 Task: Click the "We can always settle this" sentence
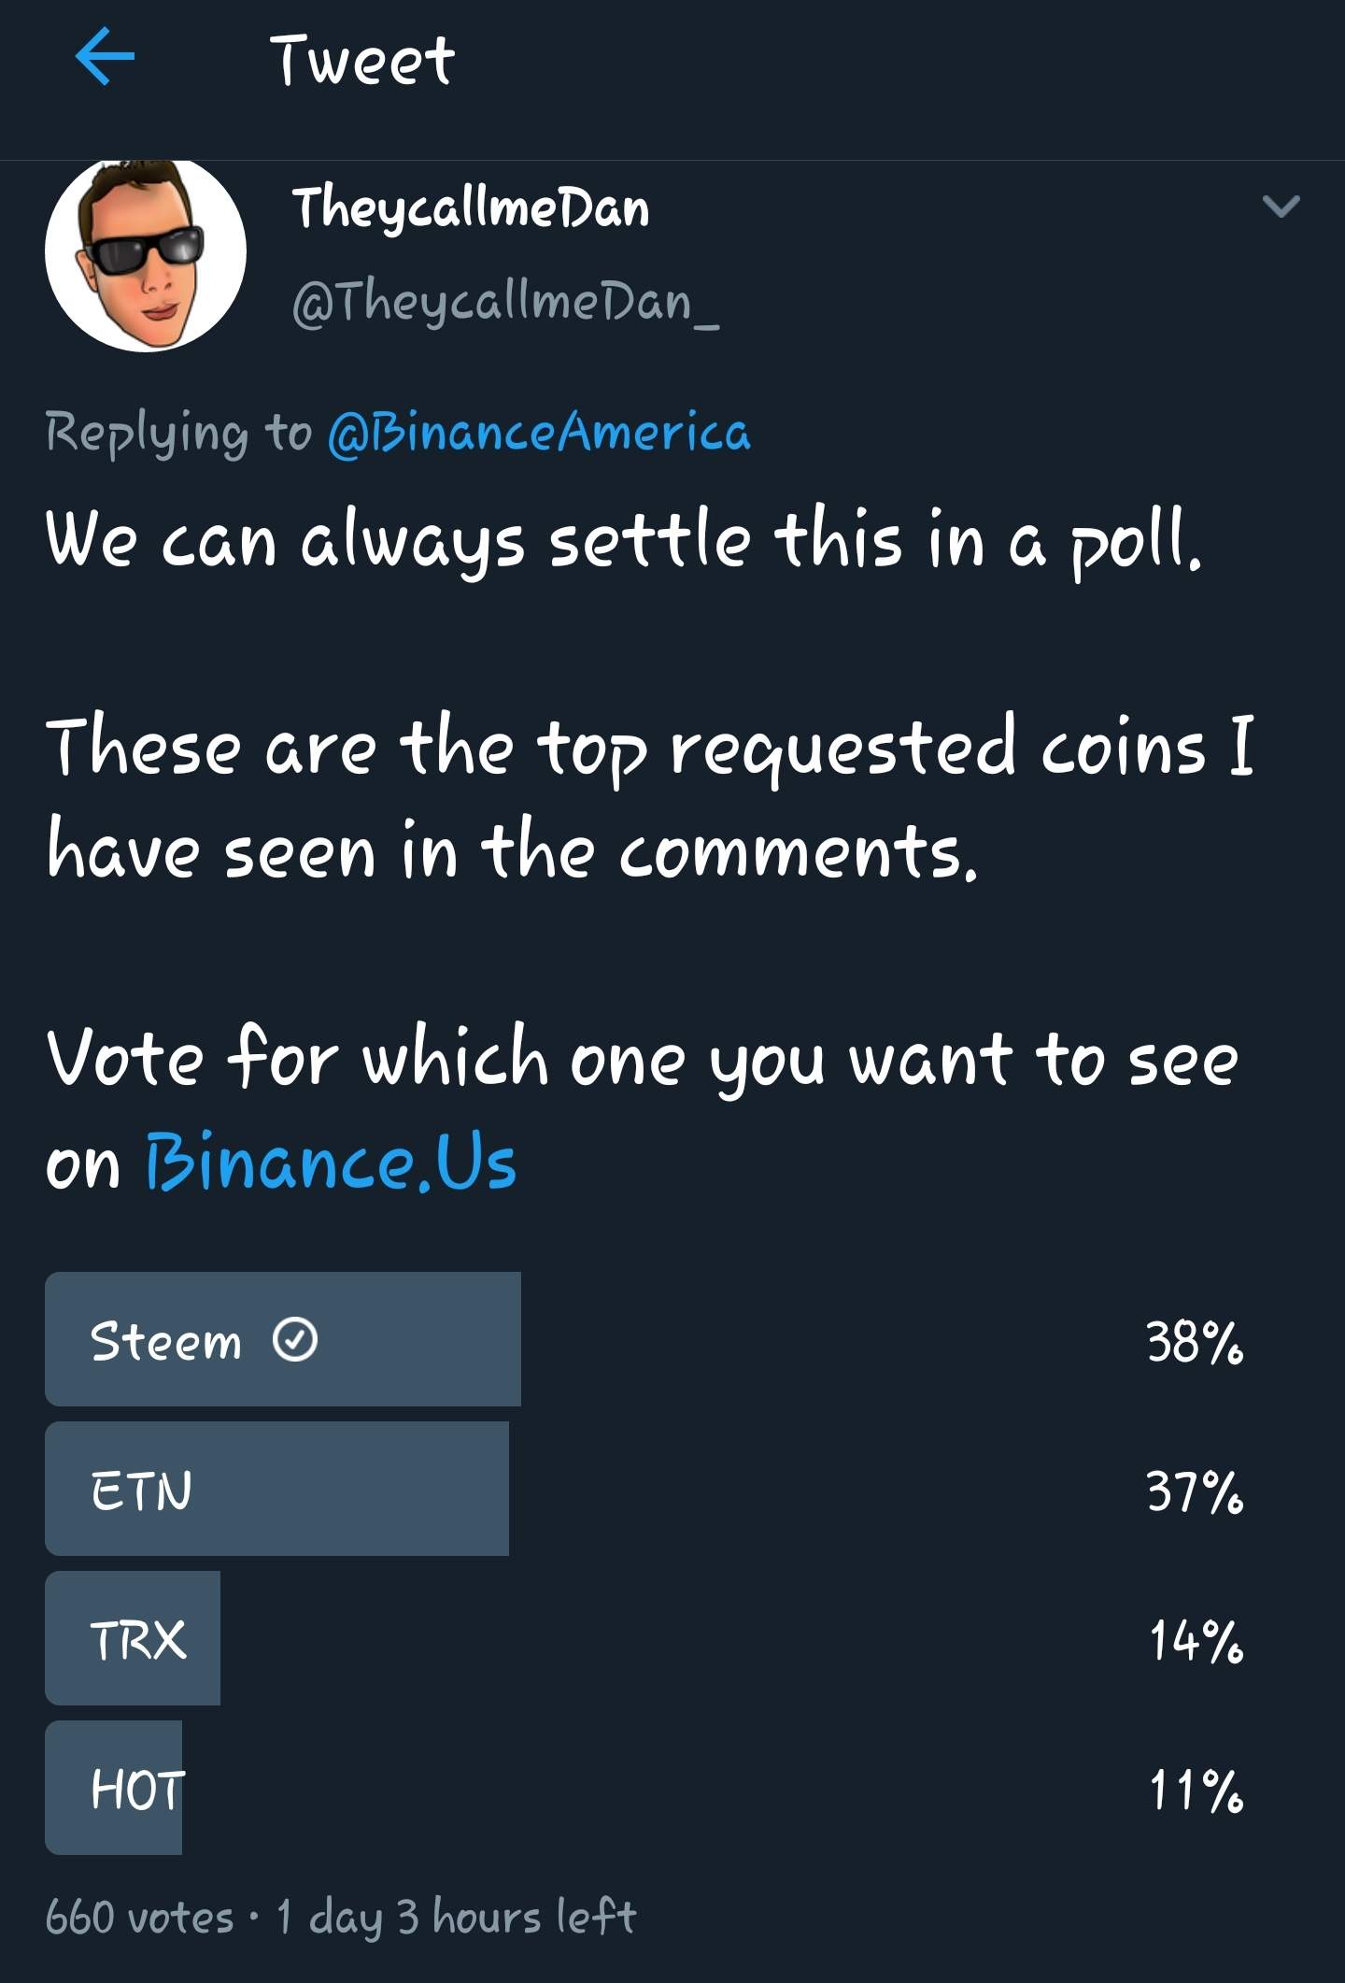pos(623,540)
